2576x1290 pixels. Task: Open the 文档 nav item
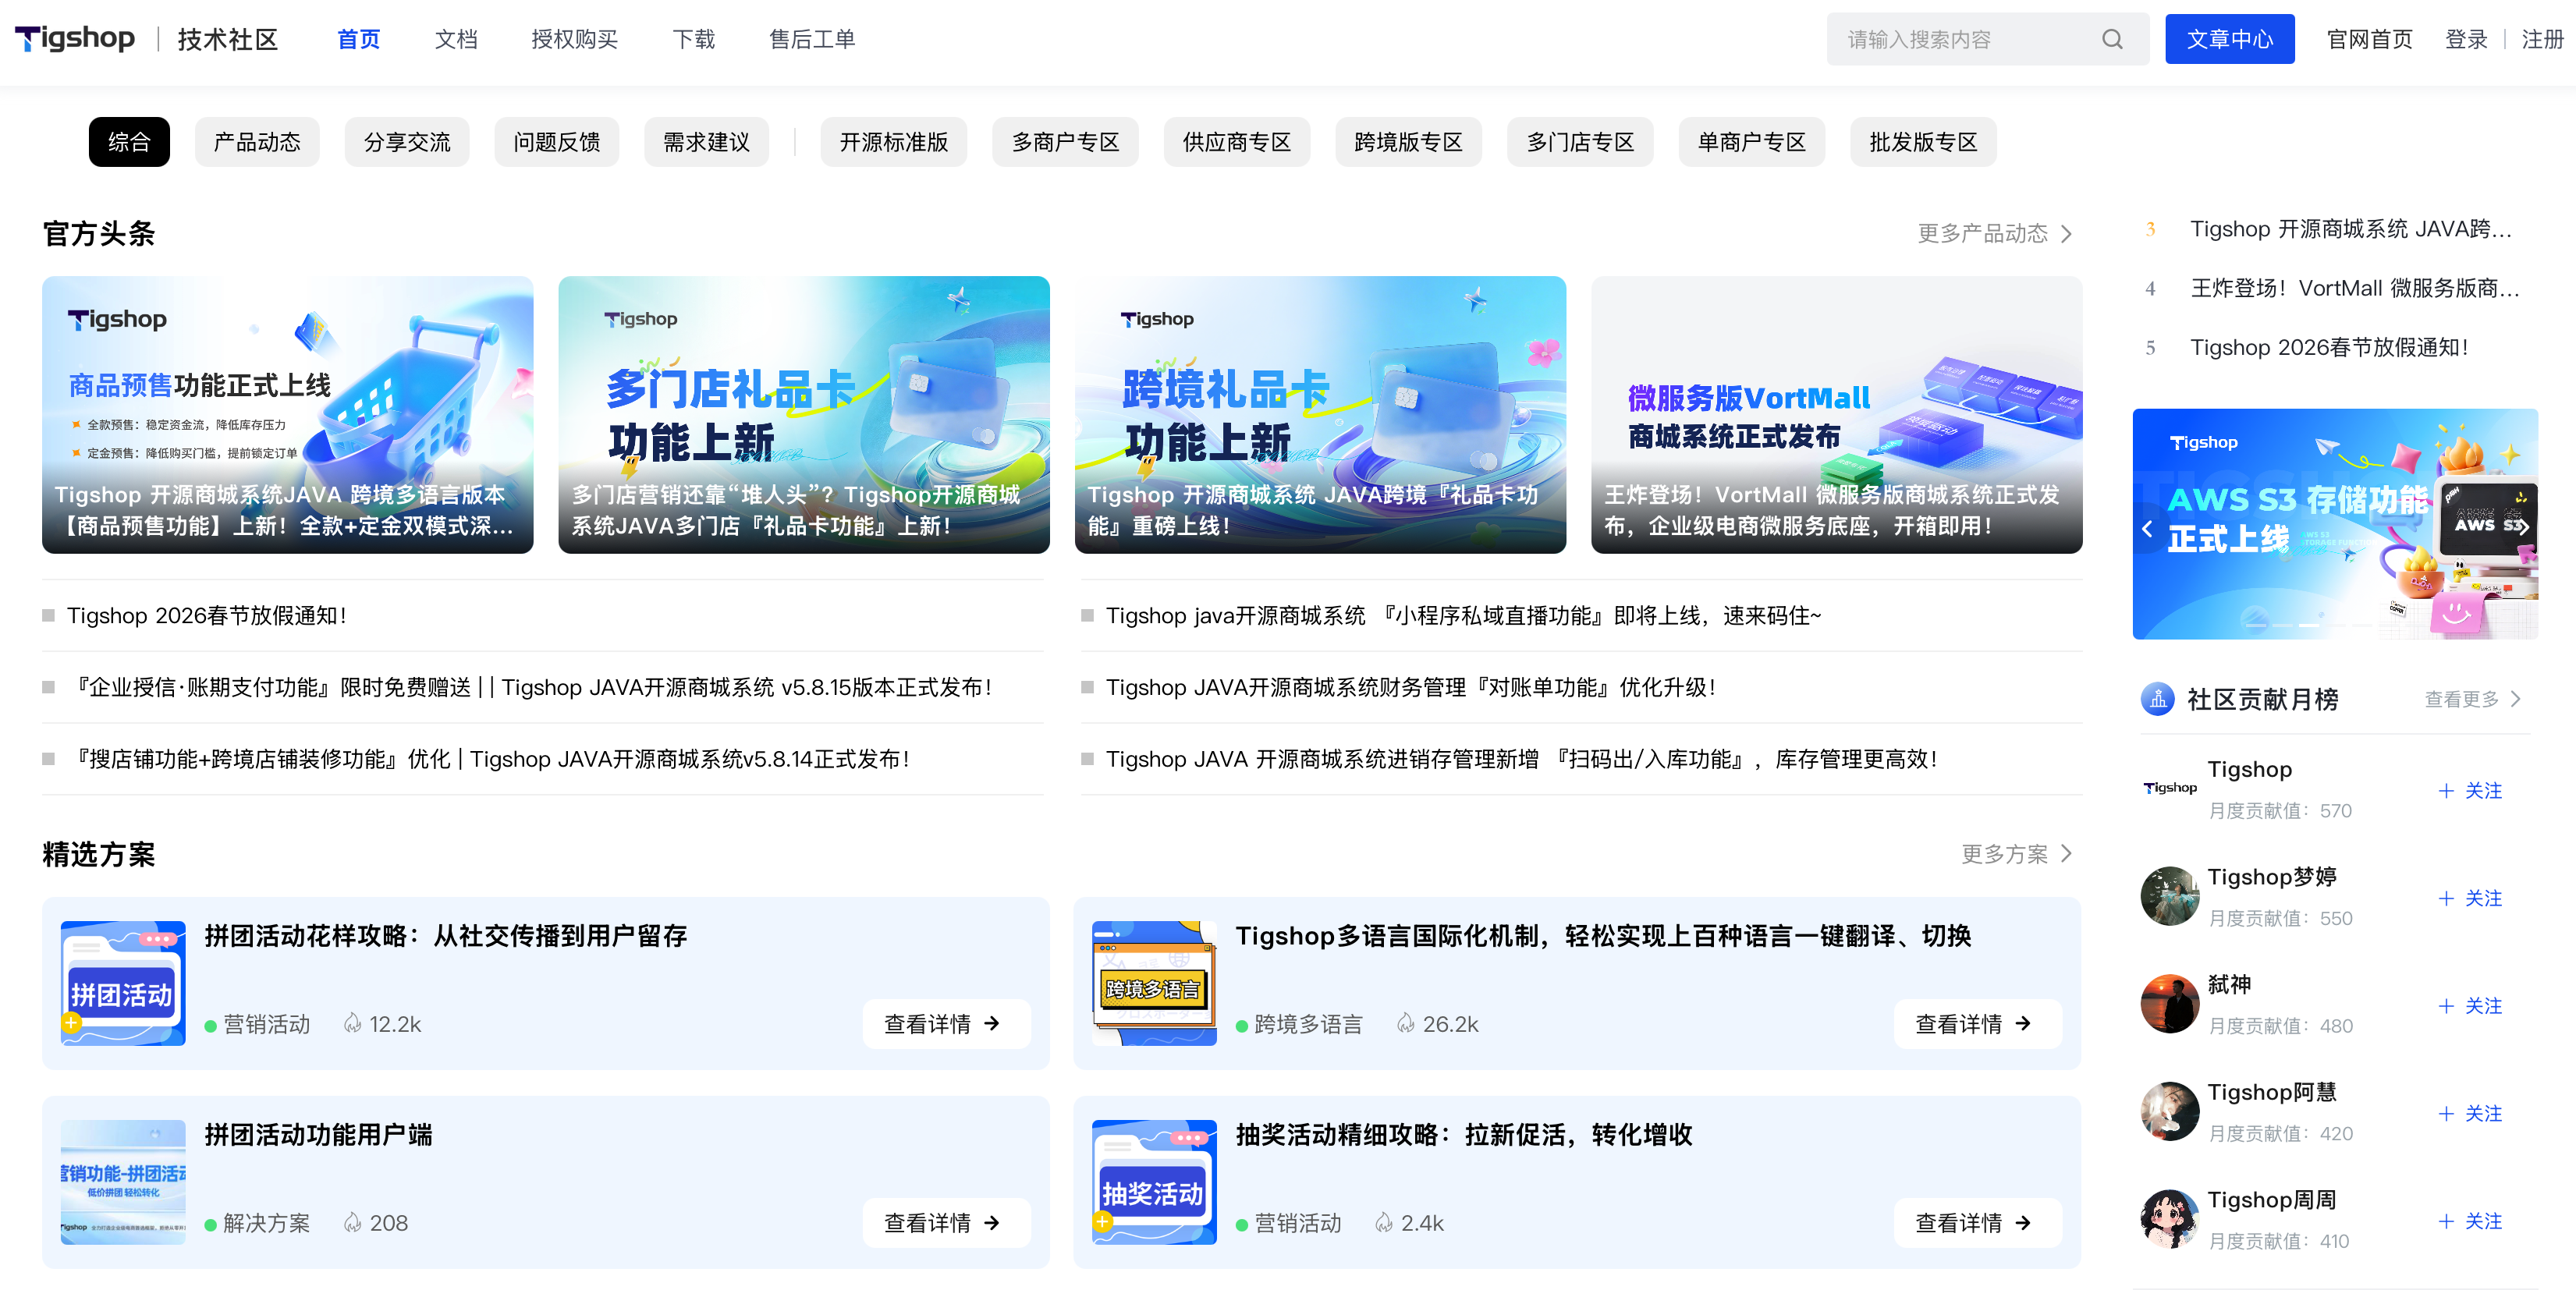pos(456,39)
